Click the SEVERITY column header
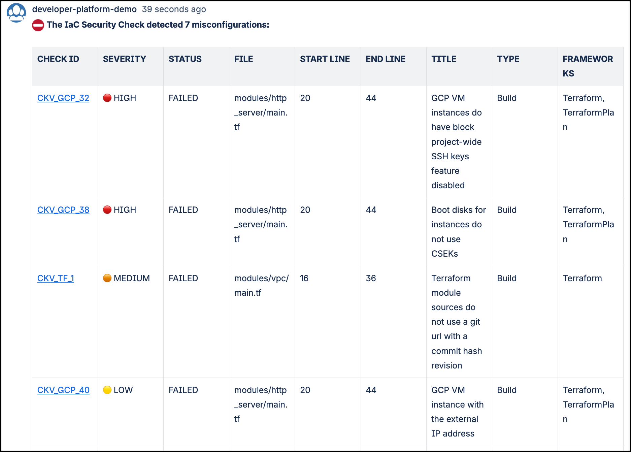The image size is (631, 452). coord(125,59)
